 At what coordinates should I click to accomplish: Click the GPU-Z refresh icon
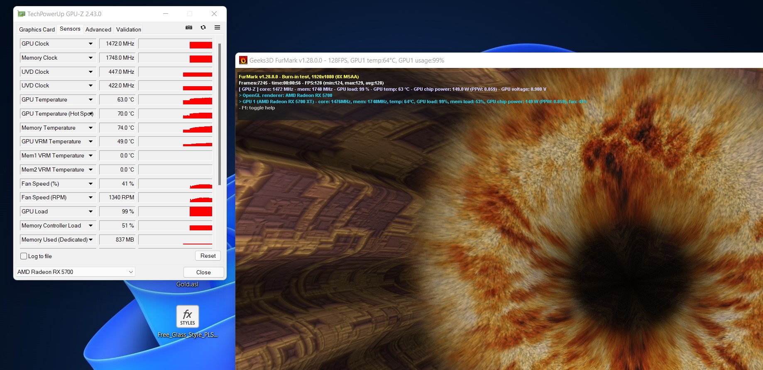203,27
